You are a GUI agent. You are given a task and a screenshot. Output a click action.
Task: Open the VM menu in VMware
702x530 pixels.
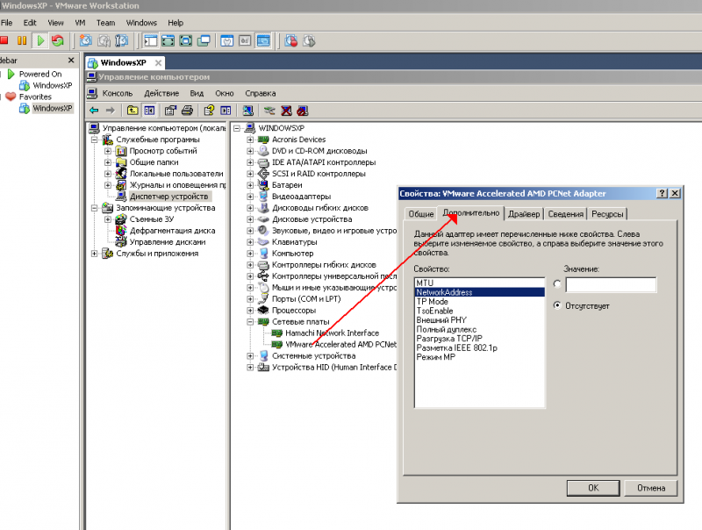81,22
